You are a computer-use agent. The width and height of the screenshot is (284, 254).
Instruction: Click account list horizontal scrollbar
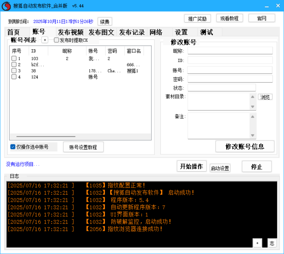point(46,136)
